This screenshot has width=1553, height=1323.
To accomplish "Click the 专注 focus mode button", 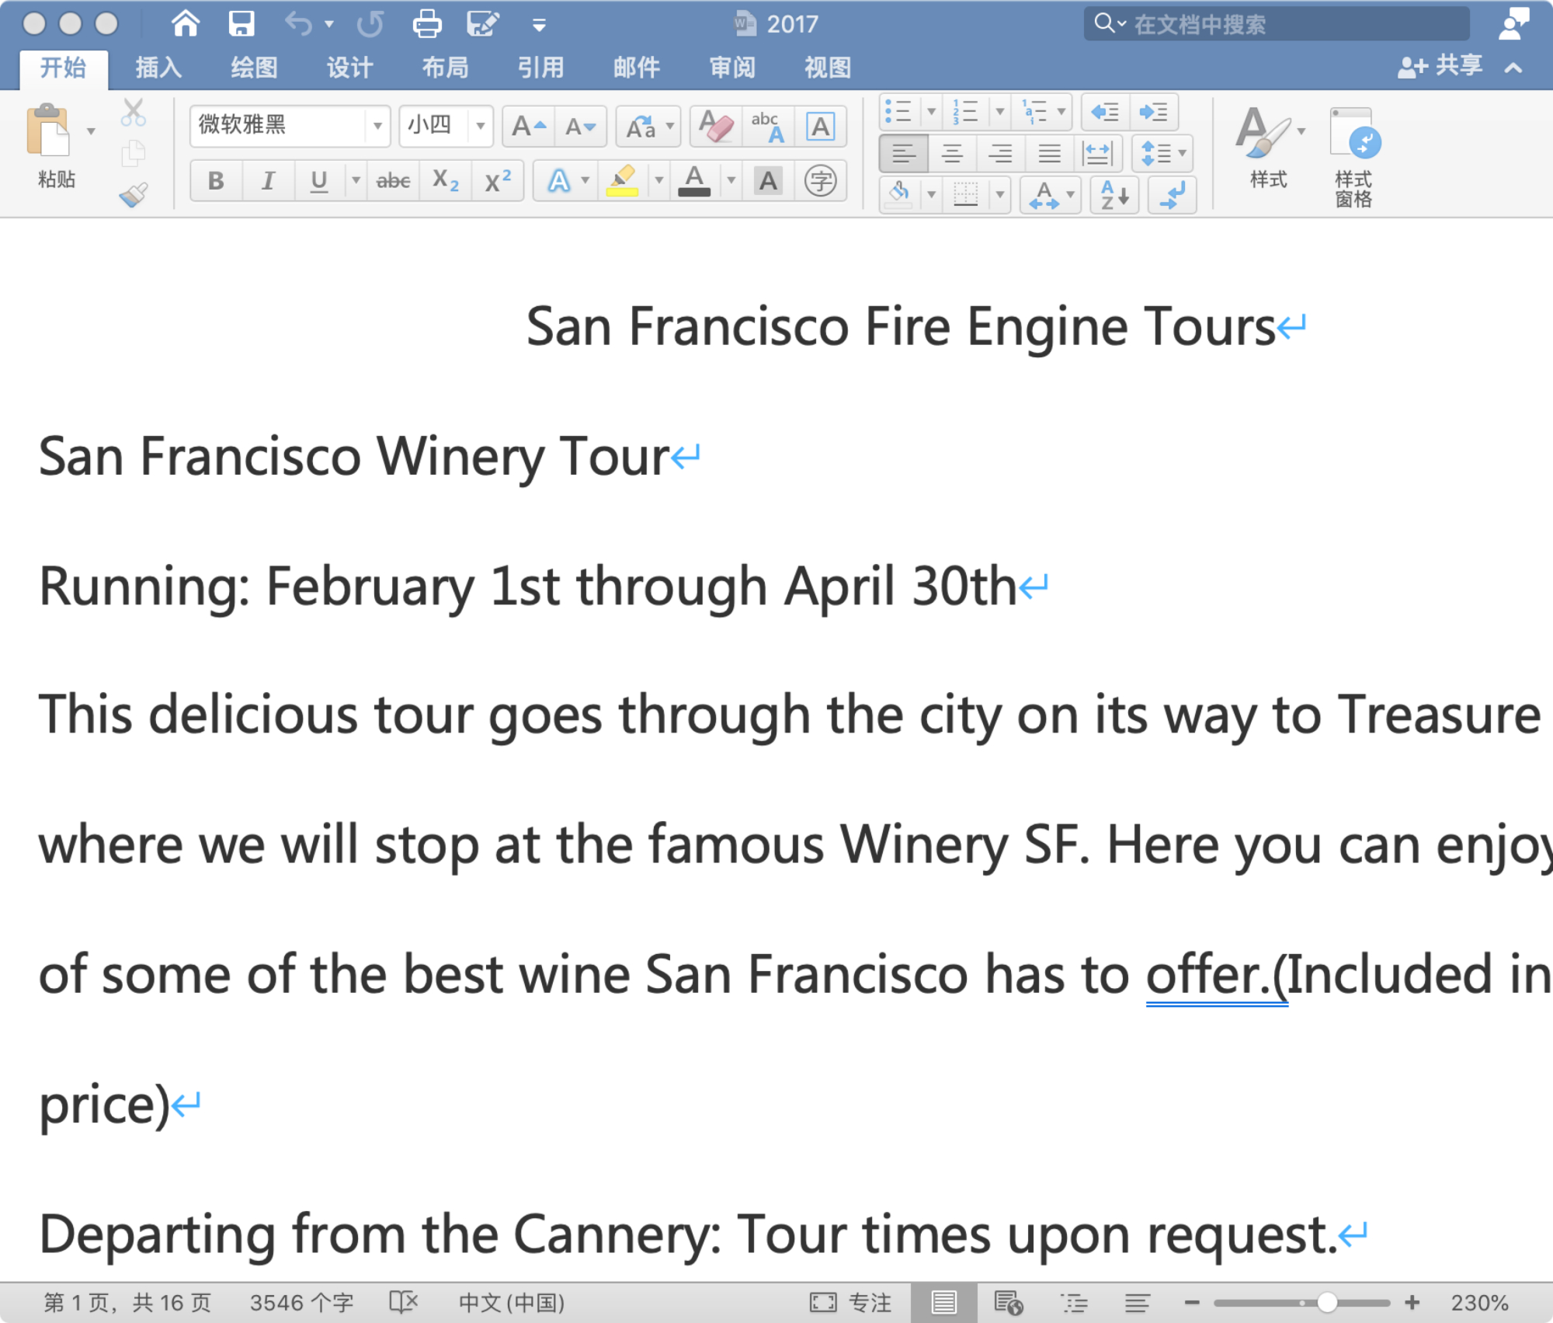I will click(x=851, y=1303).
